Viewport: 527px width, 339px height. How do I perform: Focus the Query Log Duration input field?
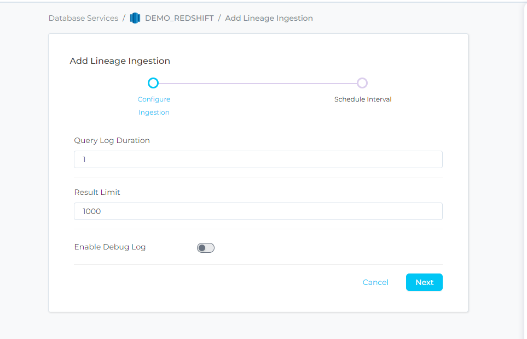(x=258, y=159)
